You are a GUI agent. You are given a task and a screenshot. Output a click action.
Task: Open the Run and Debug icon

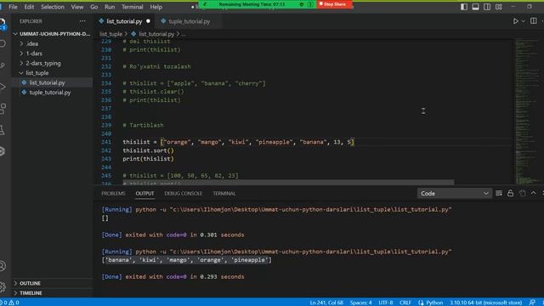[x=3, y=87]
